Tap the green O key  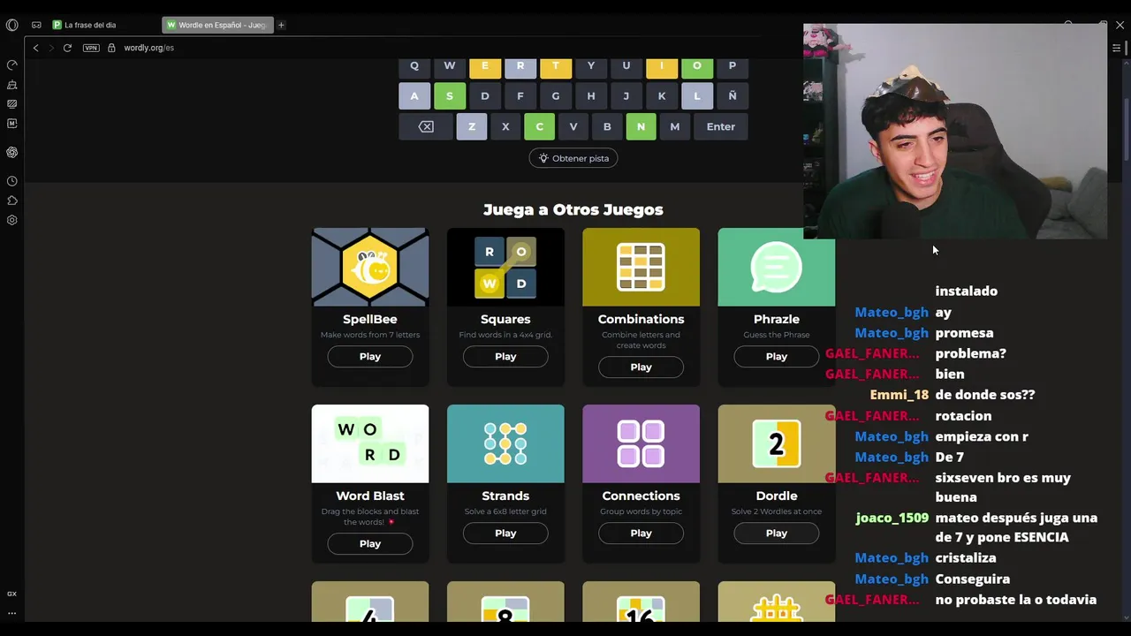pos(697,66)
